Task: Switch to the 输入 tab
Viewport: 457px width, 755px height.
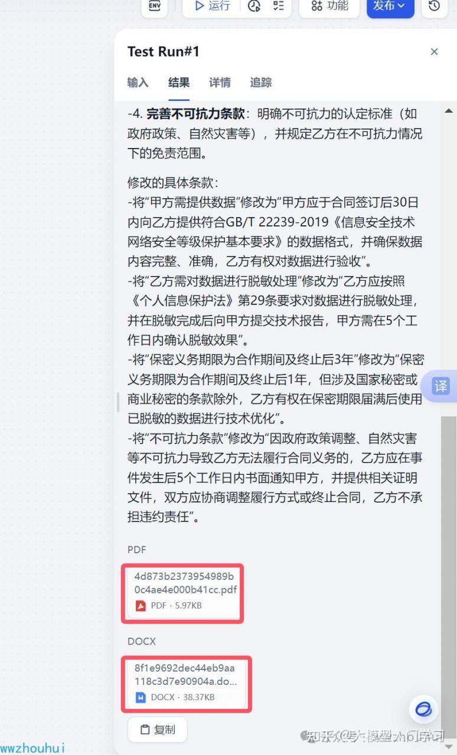Action: 138,83
